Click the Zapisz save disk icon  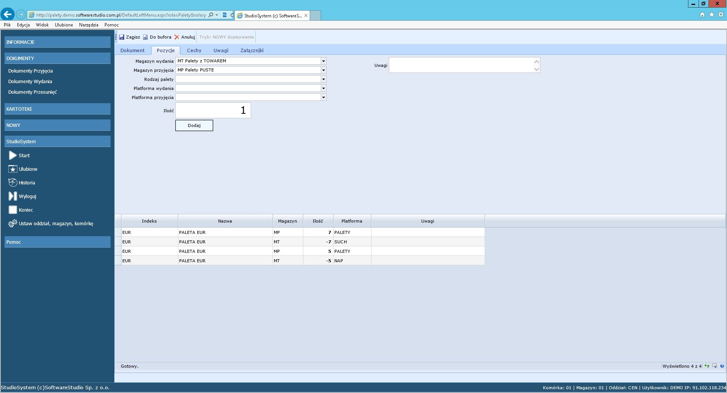[122, 37]
